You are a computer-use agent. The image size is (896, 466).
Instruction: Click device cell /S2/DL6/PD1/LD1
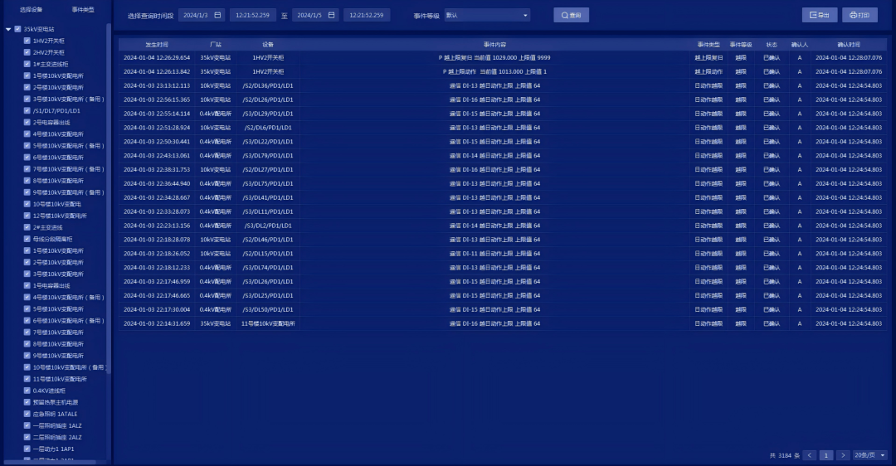pos(268,128)
